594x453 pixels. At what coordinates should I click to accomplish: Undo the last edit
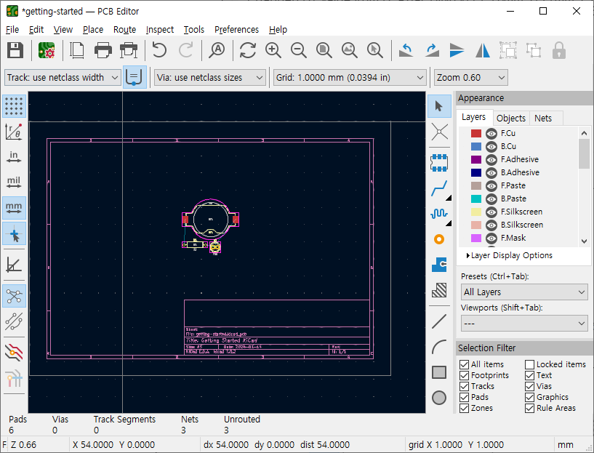pyautogui.click(x=159, y=50)
